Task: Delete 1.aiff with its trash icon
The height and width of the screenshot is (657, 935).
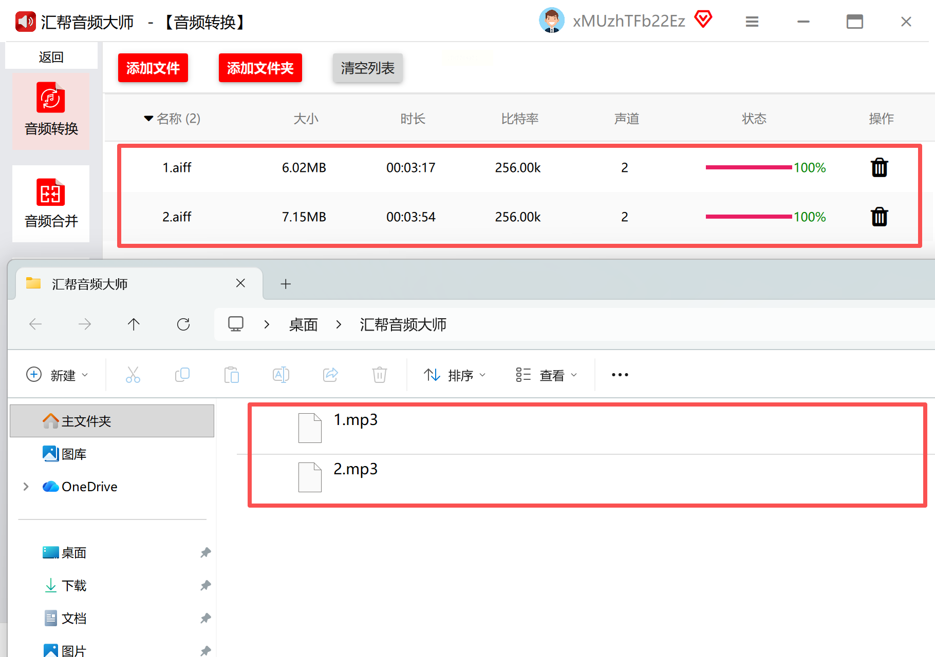Action: tap(879, 168)
